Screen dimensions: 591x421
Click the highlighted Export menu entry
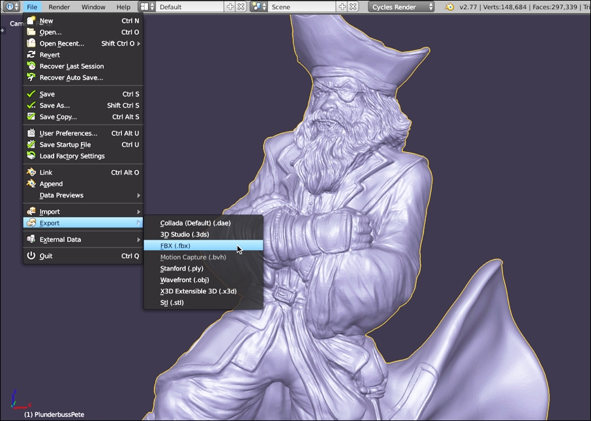[x=83, y=223]
